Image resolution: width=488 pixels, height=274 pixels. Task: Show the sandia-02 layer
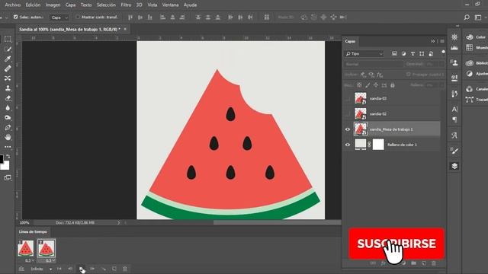point(348,113)
